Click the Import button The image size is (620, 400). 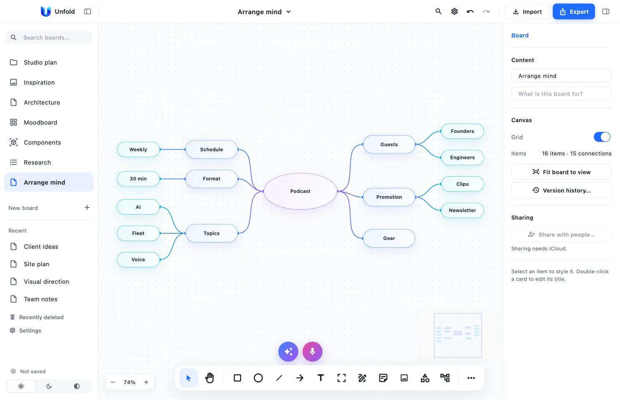527,12
